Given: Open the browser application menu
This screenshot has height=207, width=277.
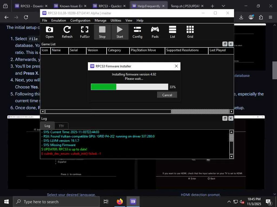Looking at the screenshot, I should click(x=271, y=17).
